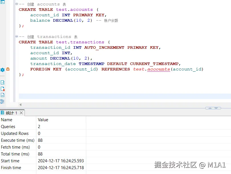Click the grid icon on the 统计 1 tab
The width and height of the screenshot is (231, 174).
[2, 113]
